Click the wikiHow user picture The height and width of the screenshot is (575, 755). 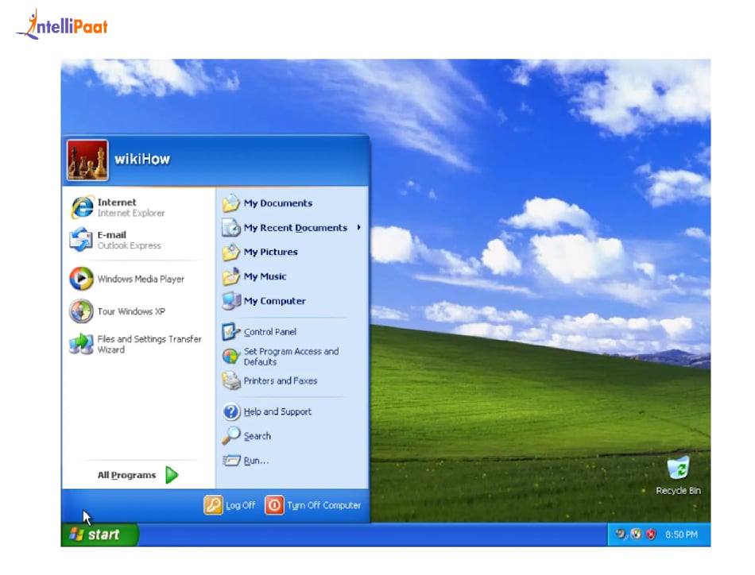coord(87,160)
